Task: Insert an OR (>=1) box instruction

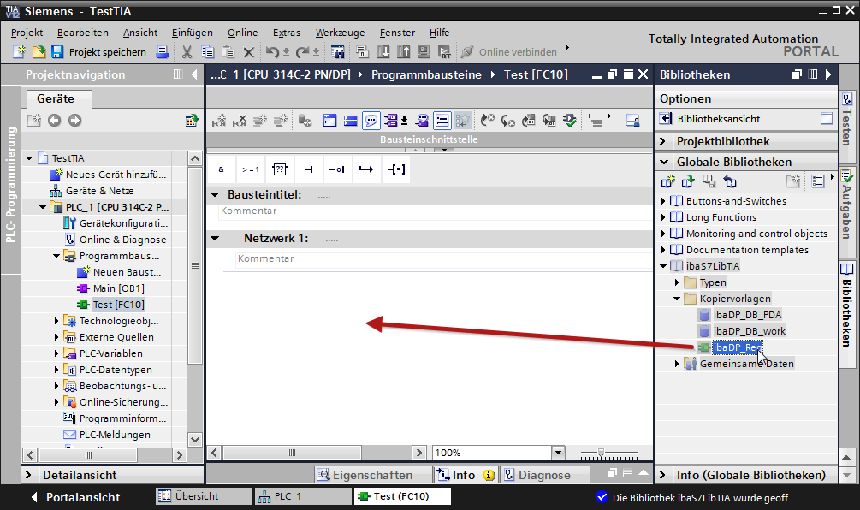Action: tap(251, 169)
